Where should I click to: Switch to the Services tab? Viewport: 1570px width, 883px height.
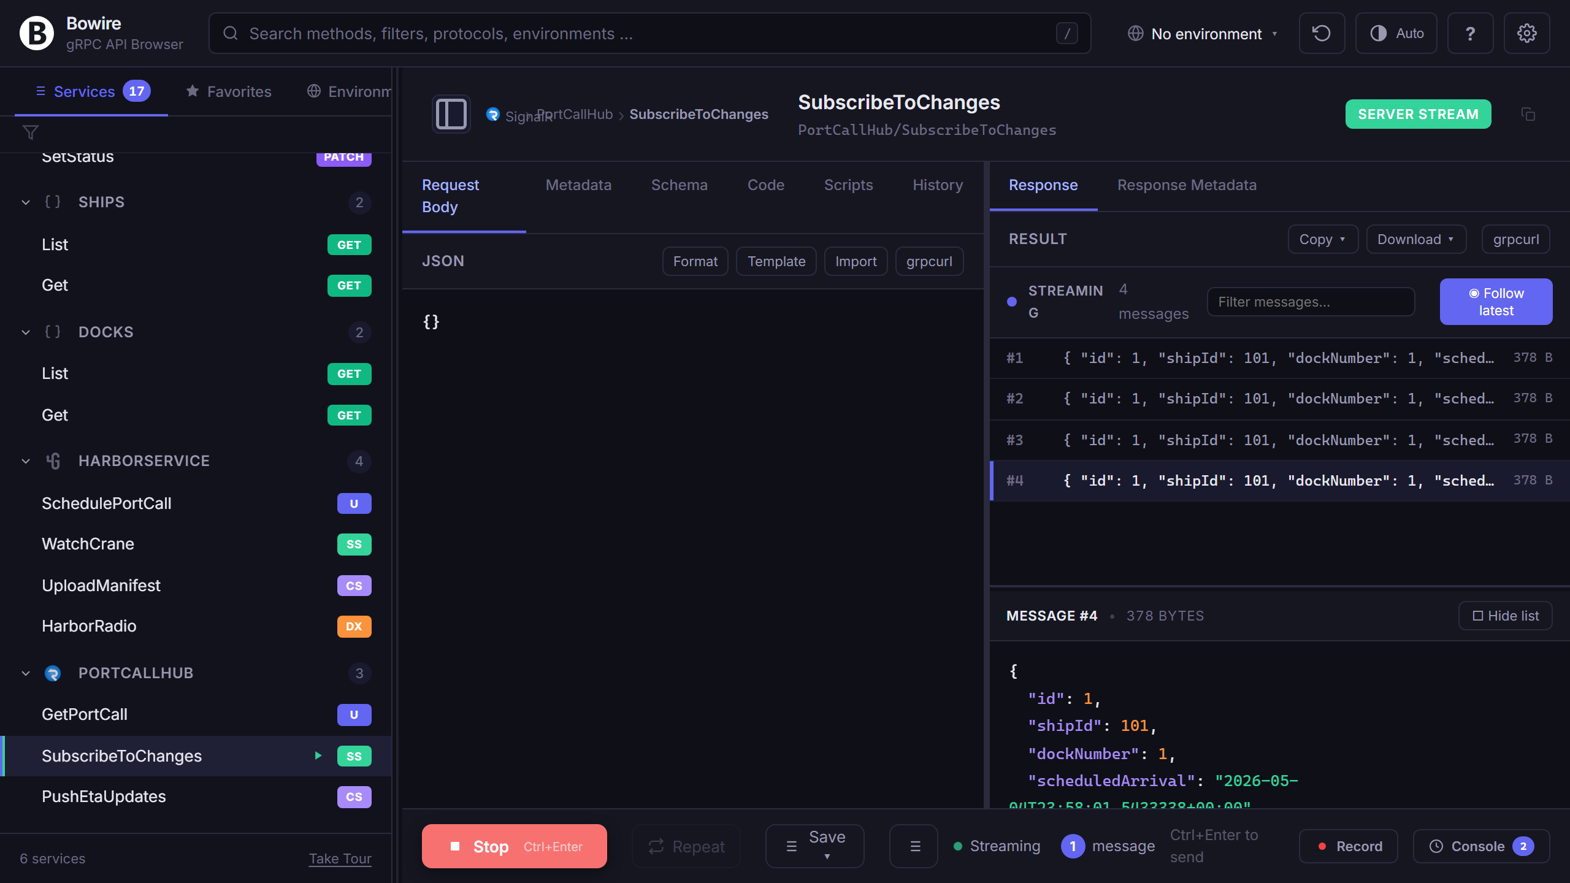pyautogui.click(x=91, y=91)
